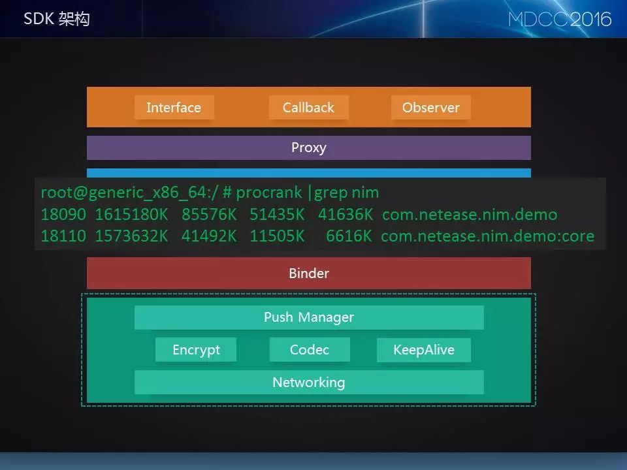Select process ID 18110
Image resolution: width=627 pixels, height=470 pixels.
(63, 236)
